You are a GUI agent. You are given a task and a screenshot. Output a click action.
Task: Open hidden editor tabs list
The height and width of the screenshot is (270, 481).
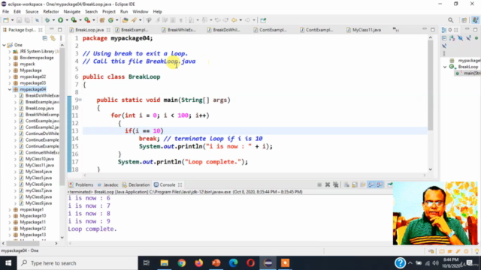pyautogui.click(x=396, y=30)
